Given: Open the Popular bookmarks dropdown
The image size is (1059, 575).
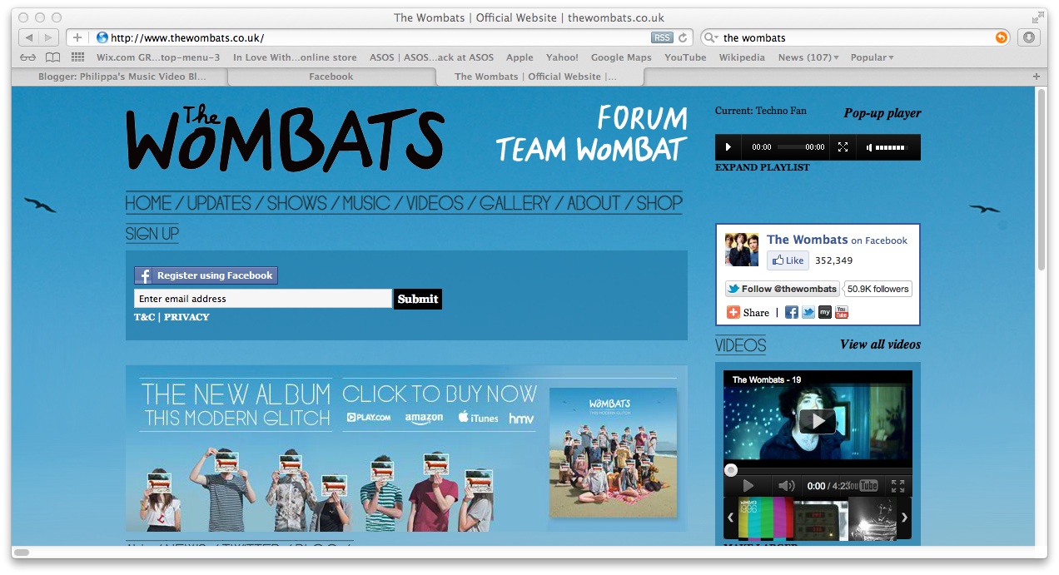Looking at the screenshot, I should tap(873, 57).
